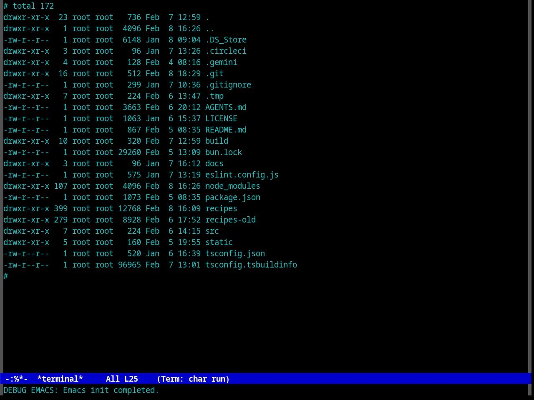Click the .gitignore file entry
Image resolution: width=534 pixels, height=400 pixels.
pyautogui.click(x=228, y=85)
